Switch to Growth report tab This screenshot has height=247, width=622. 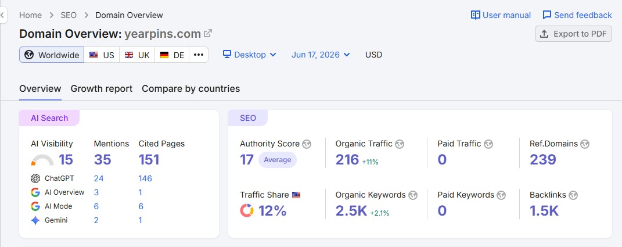pos(102,88)
